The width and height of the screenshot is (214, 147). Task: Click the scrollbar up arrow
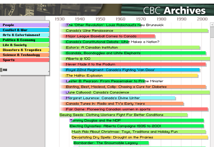point(212,25)
